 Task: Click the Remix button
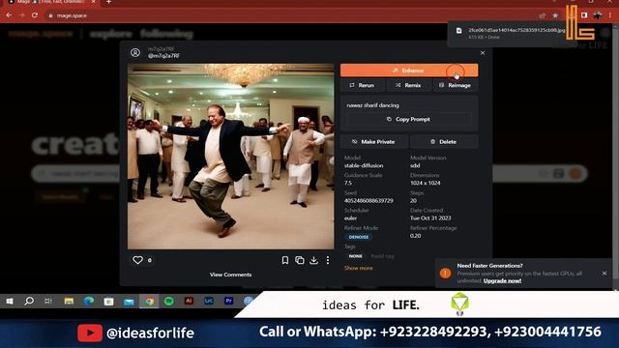point(408,85)
